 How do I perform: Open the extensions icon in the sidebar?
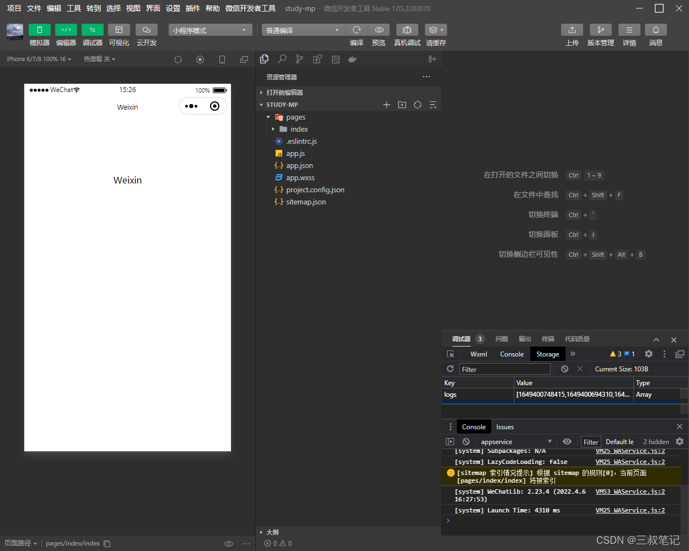[317, 59]
